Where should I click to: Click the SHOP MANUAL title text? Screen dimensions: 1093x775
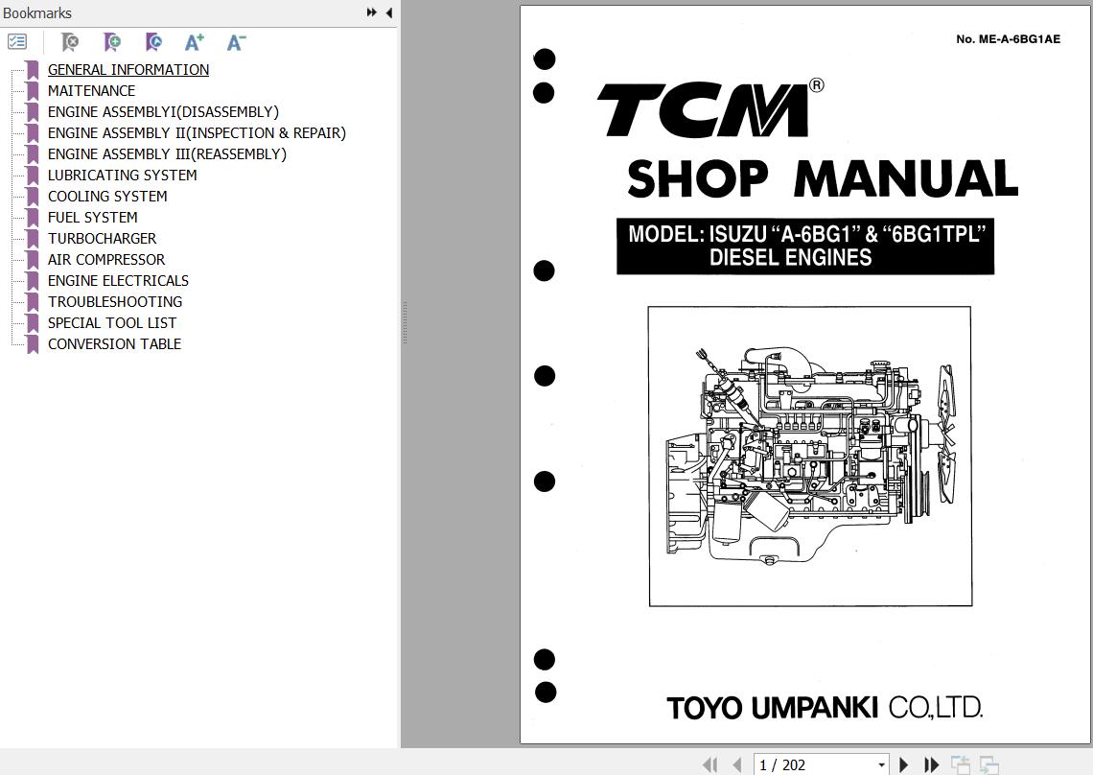(823, 178)
